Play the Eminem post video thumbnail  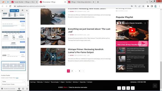(x=53, y=16)
